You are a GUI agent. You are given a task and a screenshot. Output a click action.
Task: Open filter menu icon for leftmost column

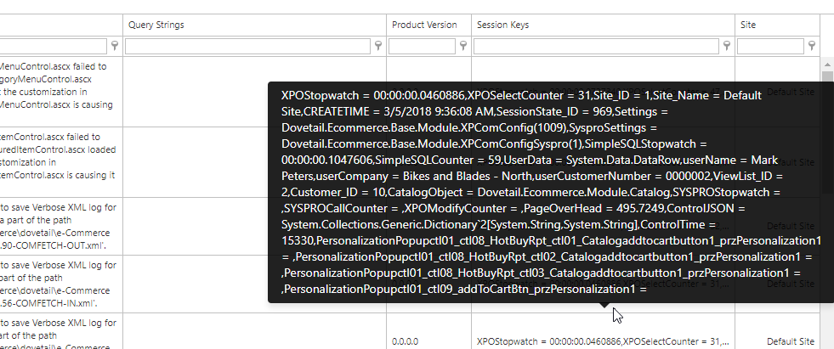(115, 46)
